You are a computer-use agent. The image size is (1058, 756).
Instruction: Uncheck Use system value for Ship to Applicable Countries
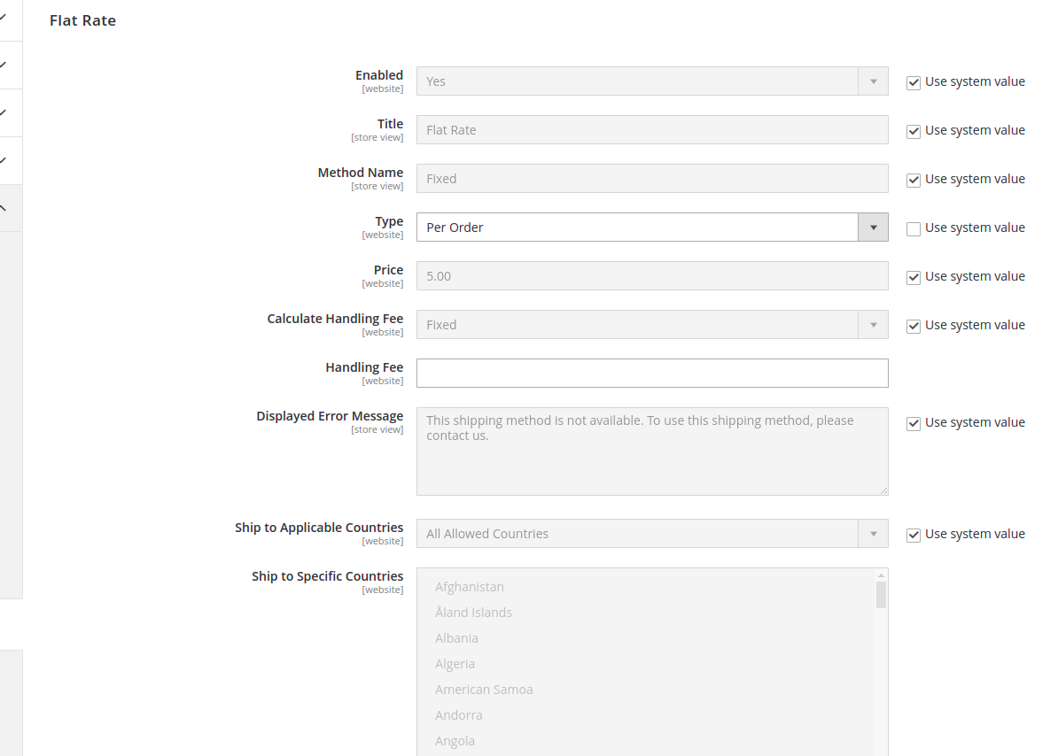(x=913, y=535)
